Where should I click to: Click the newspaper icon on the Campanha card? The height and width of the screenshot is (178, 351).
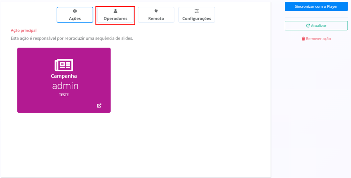click(64, 65)
